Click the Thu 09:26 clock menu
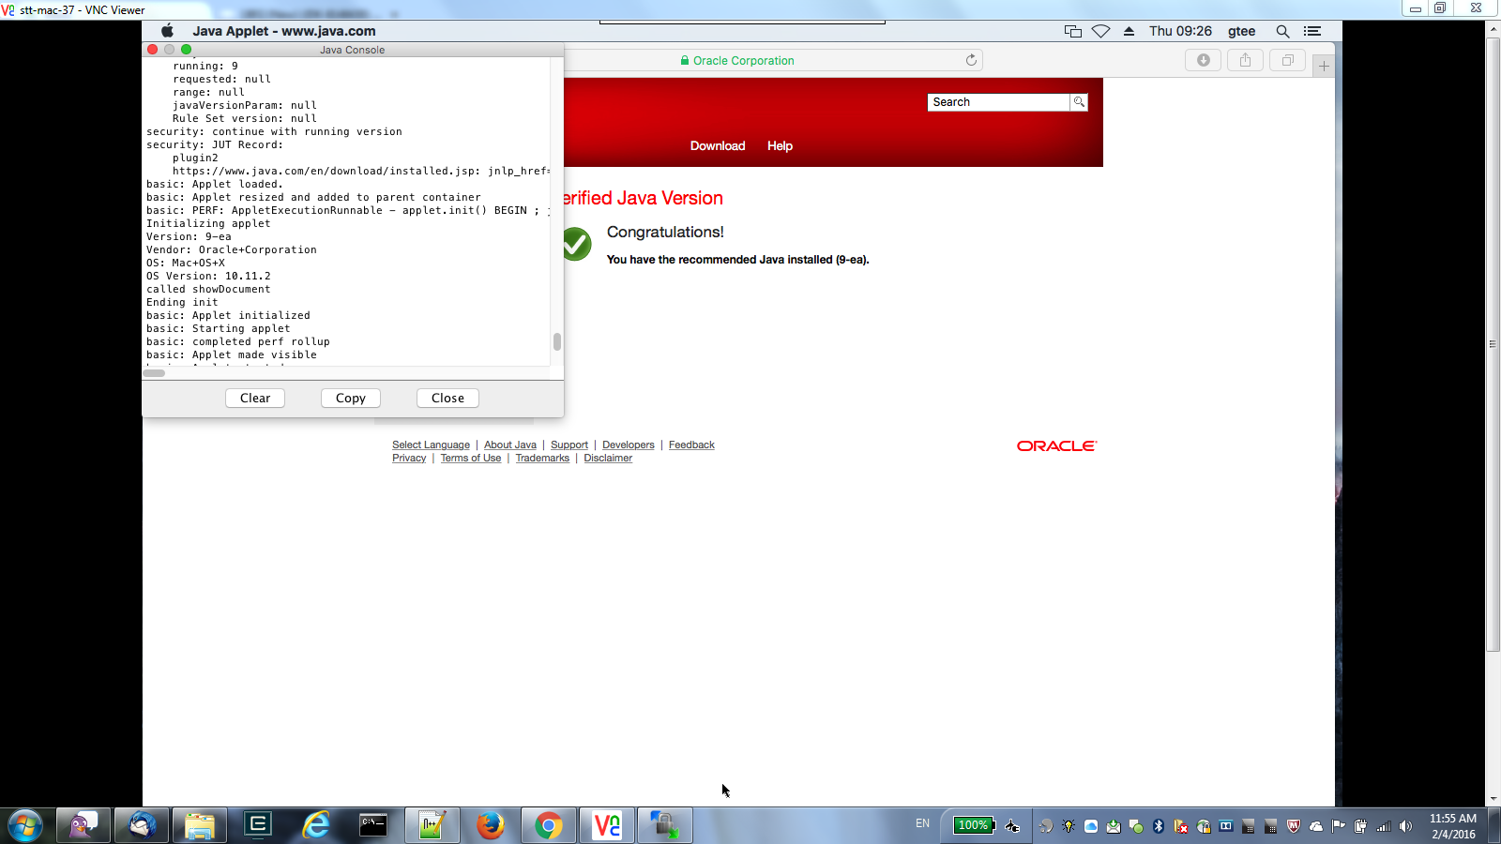This screenshot has height=844, width=1501. (x=1180, y=31)
